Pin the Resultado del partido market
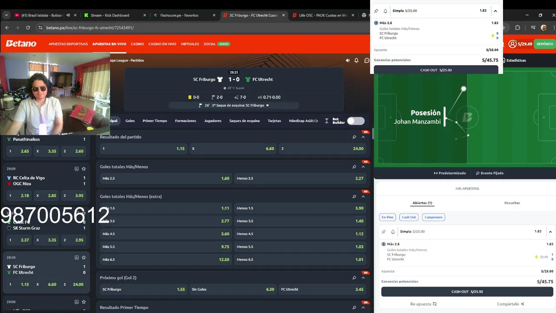Viewport: 556px width, 313px height. coord(354,137)
